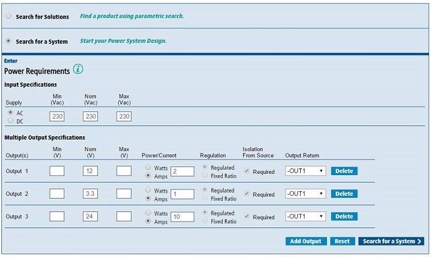The image size is (431, 257).
Task: Focus Output 3 current field showing 10
Action: coord(182,217)
